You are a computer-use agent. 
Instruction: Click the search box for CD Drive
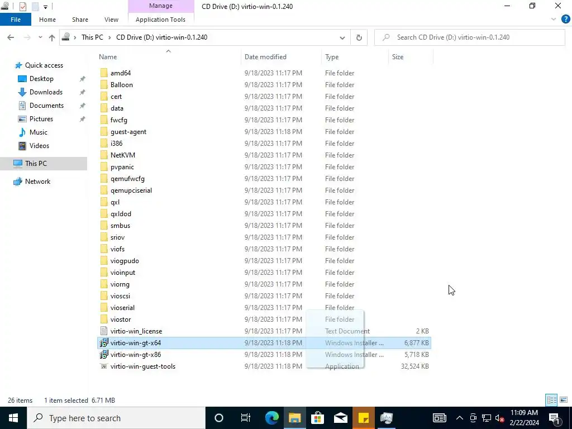[x=469, y=37]
